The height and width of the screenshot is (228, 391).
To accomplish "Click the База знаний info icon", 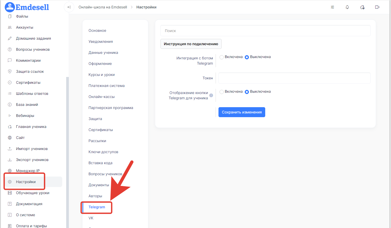I will tap(10, 105).
